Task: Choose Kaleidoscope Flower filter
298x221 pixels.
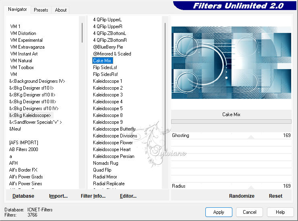Action: (x=113, y=143)
